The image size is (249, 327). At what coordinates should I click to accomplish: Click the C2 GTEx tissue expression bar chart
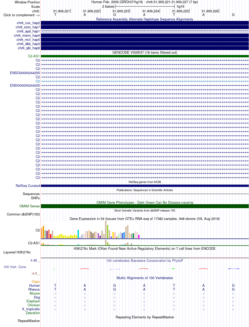pyautogui.click(x=90, y=230)
